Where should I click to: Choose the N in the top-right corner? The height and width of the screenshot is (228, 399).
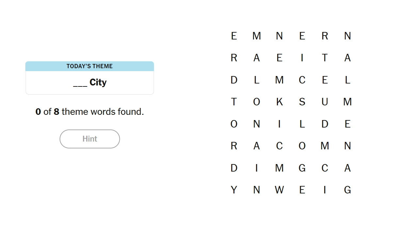[x=347, y=36]
